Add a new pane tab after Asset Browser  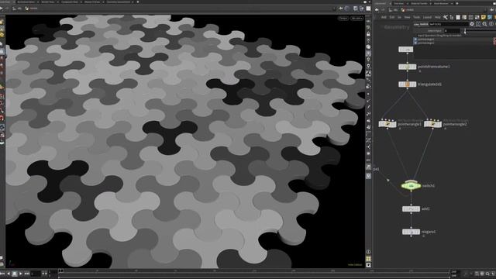457,3
